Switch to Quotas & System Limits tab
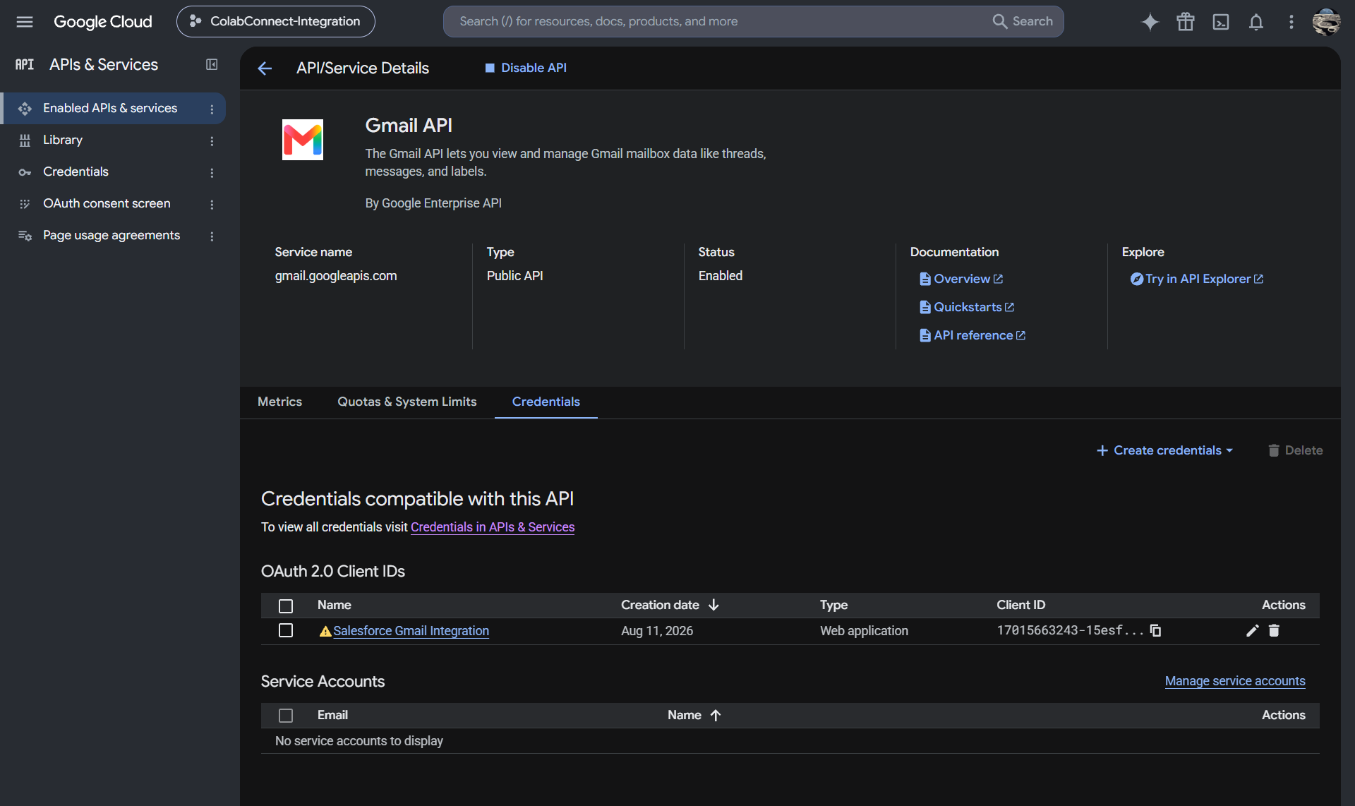The width and height of the screenshot is (1355, 806). click(406, 402)
